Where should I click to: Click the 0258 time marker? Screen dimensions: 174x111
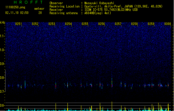click(x=134, y=24)
